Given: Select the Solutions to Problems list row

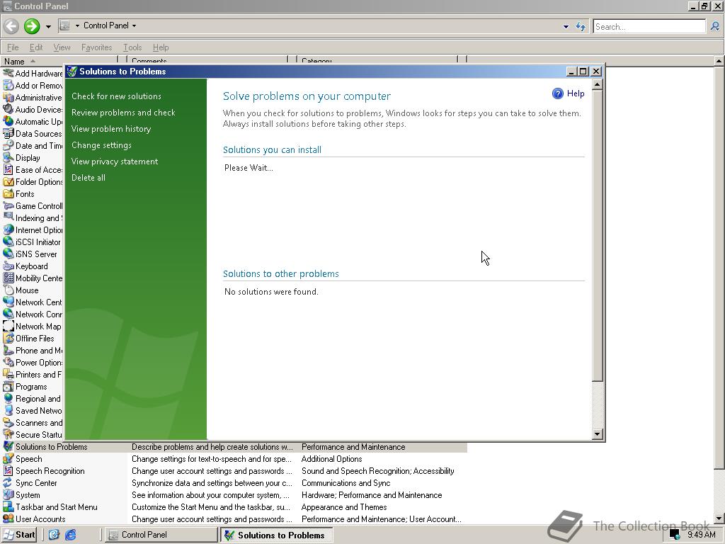Looking at the screenshot, I should pyautogui.click(x=234, y=447).
